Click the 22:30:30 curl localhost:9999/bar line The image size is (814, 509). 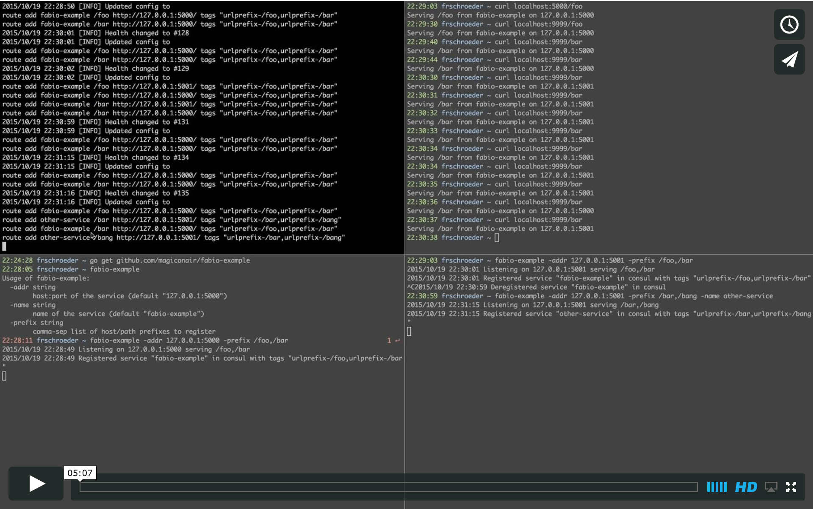point(495,77)
